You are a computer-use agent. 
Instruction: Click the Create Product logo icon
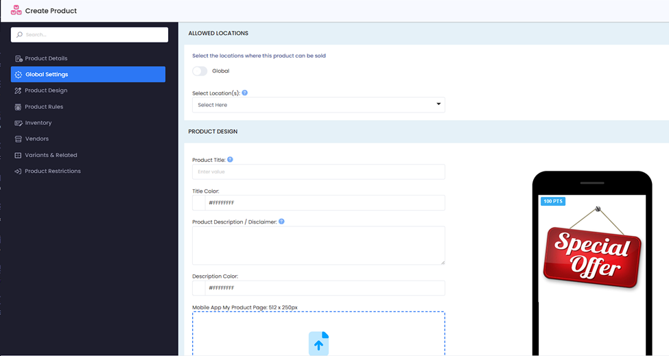(x=16, y=10)
